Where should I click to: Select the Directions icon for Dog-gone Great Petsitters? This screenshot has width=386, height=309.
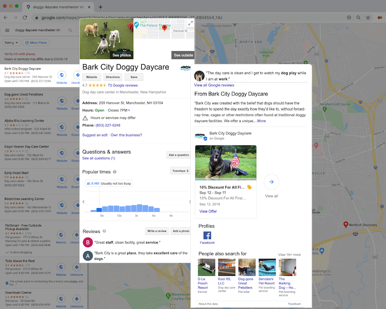tap(77, 101)
